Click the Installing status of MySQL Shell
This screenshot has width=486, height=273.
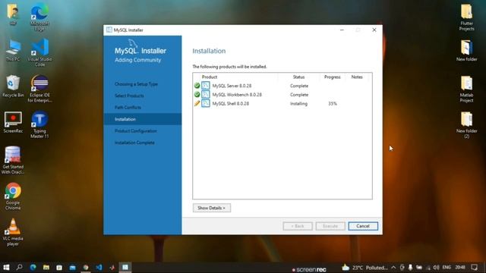298,104
